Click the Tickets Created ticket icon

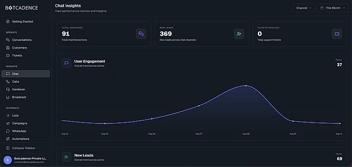[337, 34]
